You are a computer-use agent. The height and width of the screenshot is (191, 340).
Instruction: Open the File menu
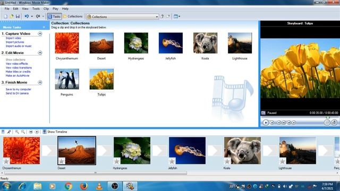(7, 8)
